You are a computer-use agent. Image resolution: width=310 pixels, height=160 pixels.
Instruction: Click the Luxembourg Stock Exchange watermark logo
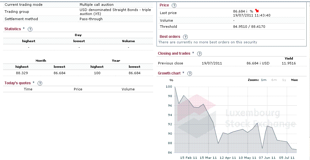tap(236, 118)
